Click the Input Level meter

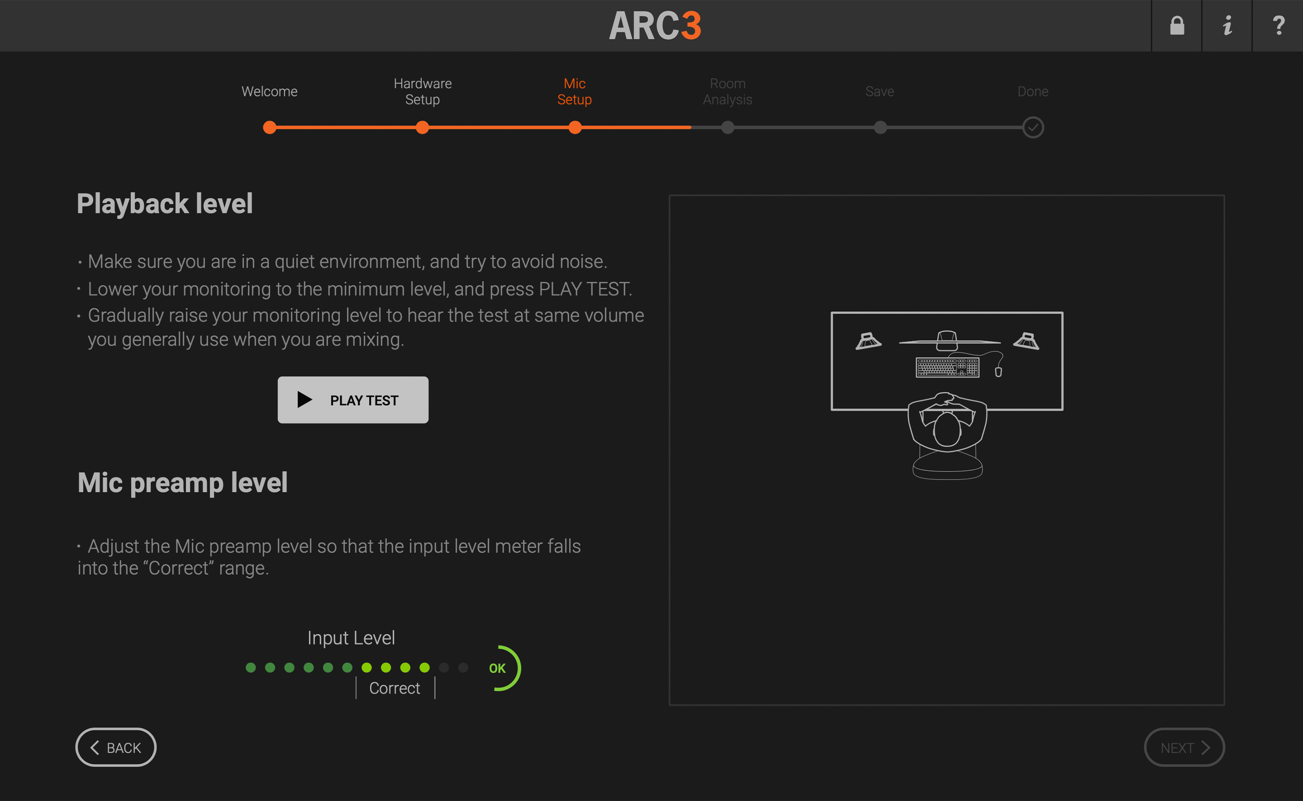[x=356, y=667]
